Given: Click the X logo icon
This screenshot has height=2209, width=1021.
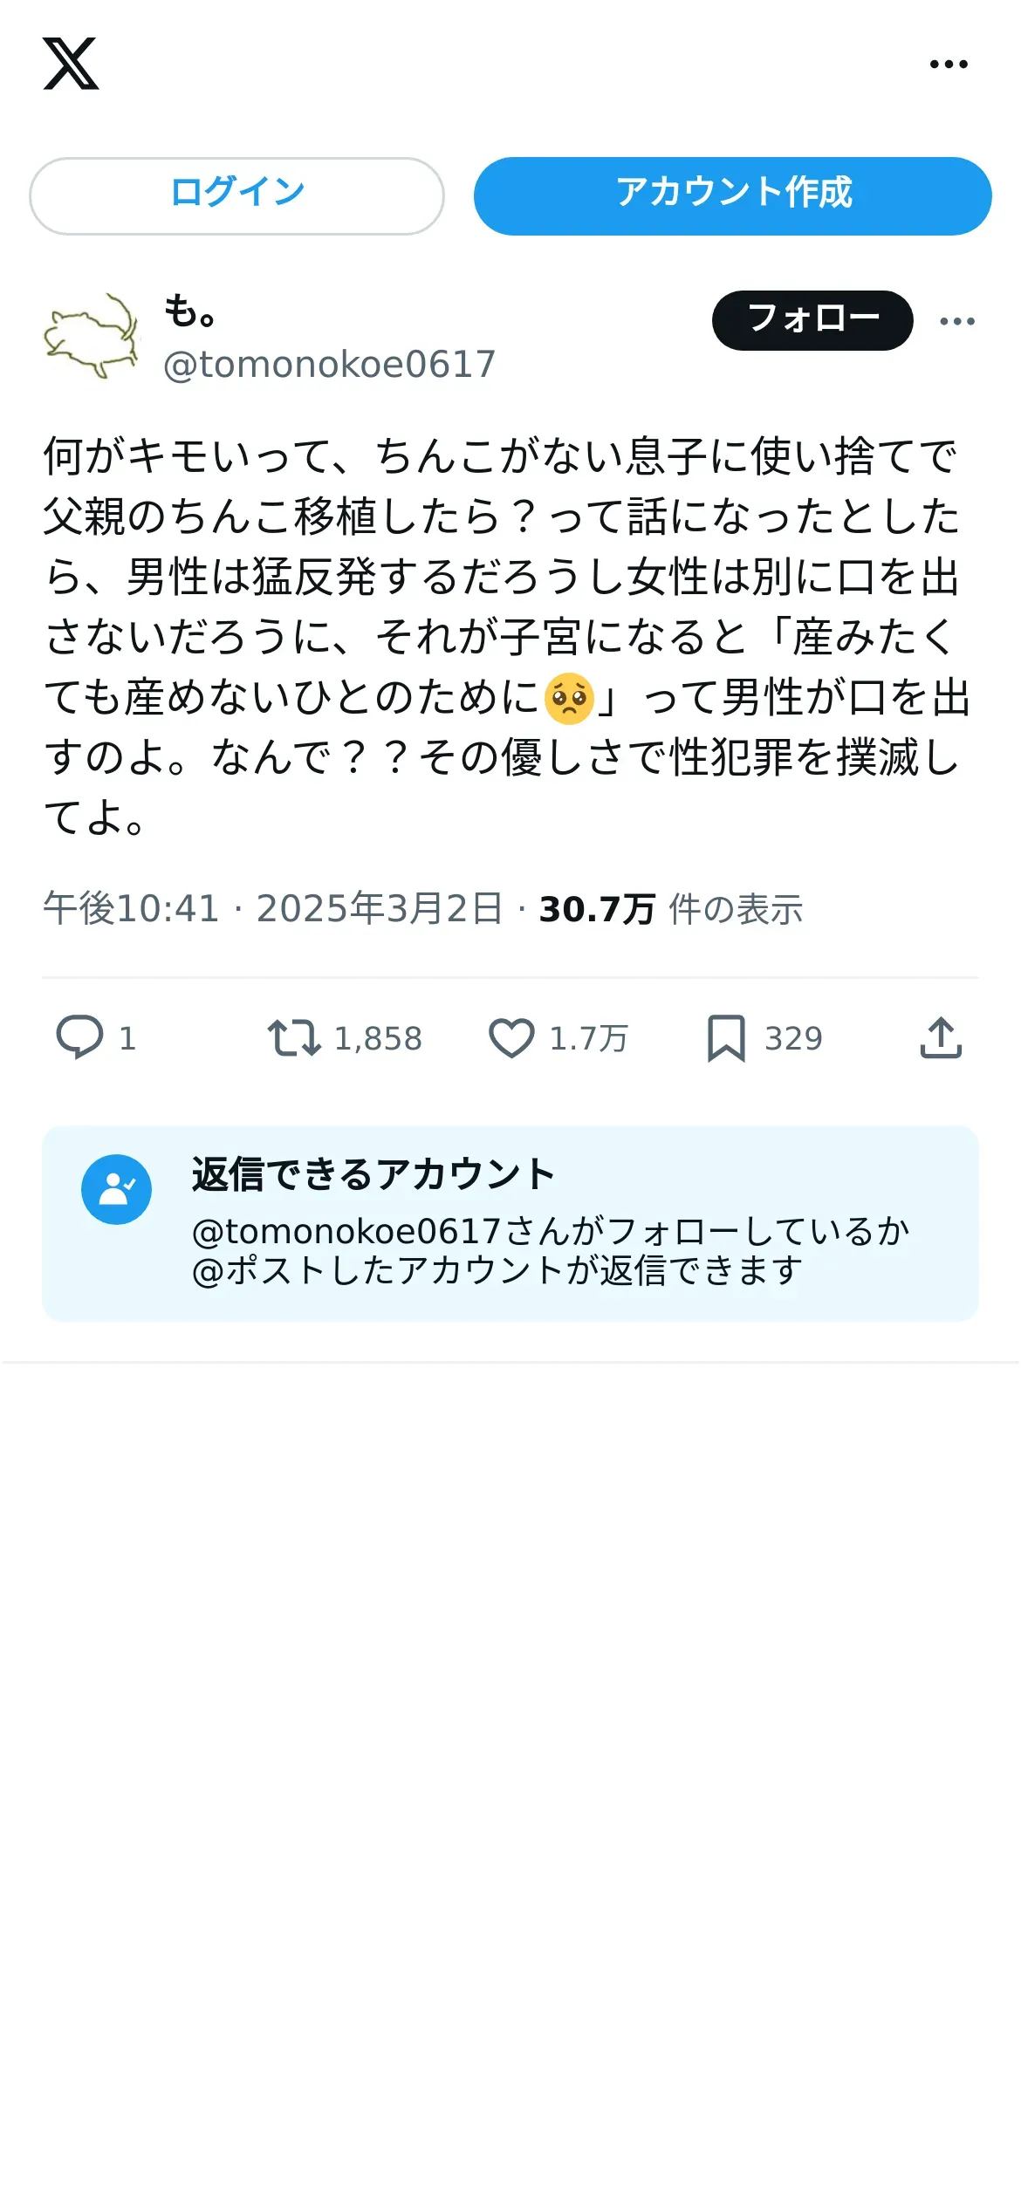Looking at the screenshot, I should click(71, 64).
